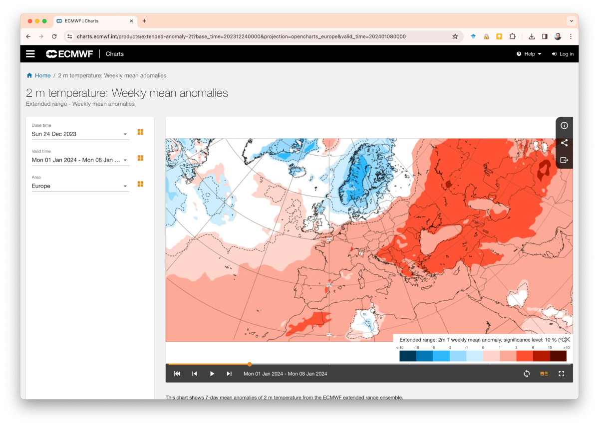The image size is (599, 426).
Task: Open the Area grid selector icon
Action: tap(140, 184)
